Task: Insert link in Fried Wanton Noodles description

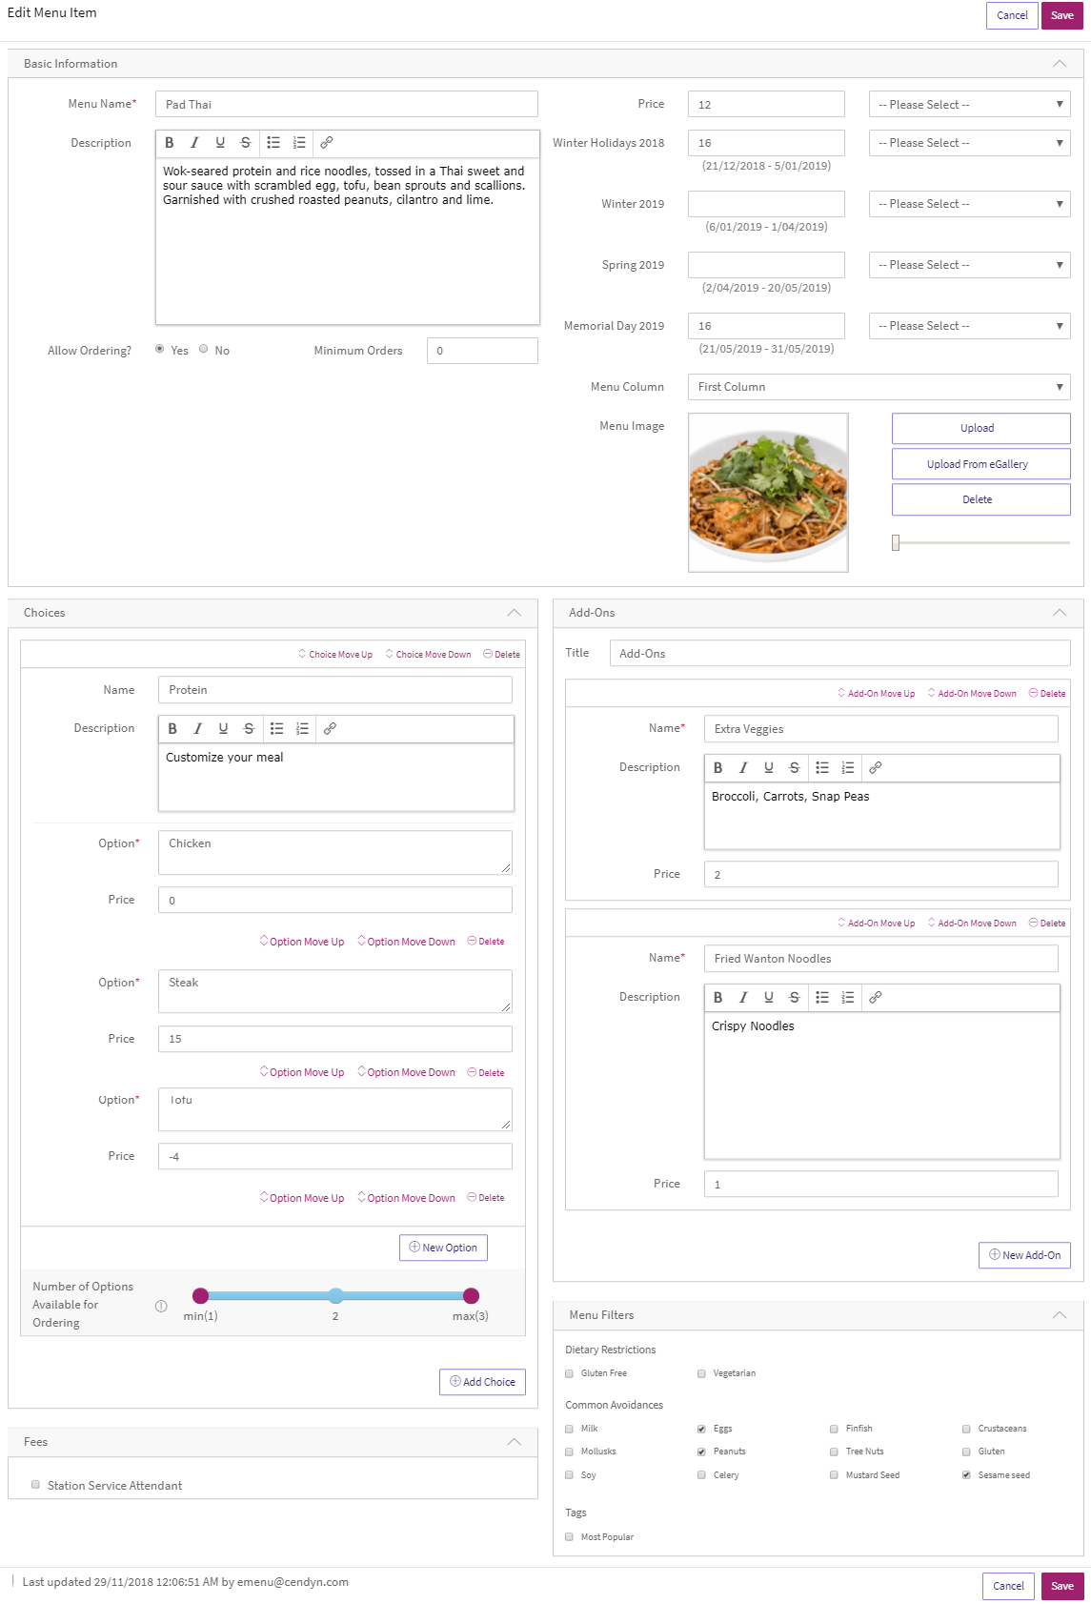Action: (x=876, y=998)
